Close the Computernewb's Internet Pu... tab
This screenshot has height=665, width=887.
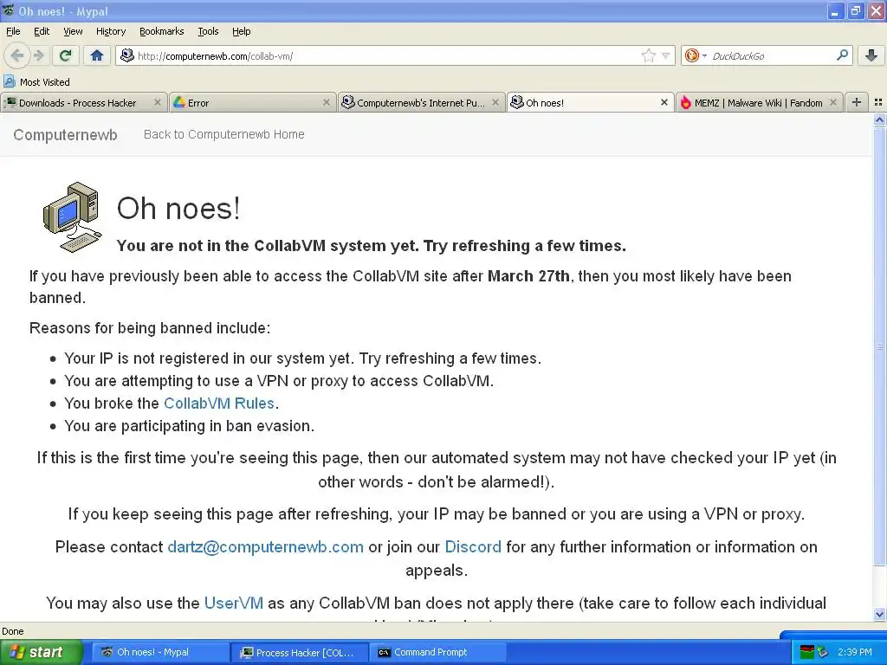pos(495,102)
